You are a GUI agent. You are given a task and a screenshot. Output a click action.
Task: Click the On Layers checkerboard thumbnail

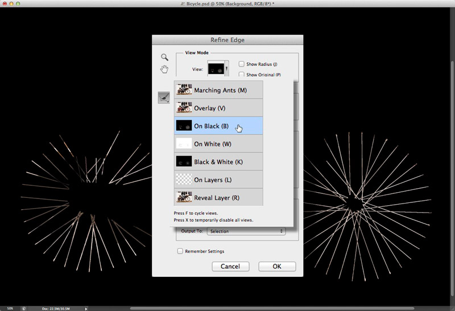(183, 180)
